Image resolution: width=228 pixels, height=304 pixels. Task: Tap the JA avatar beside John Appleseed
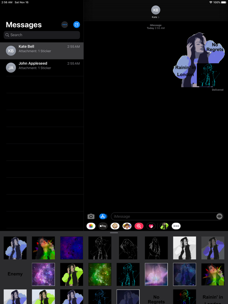[x=11, y=68]
